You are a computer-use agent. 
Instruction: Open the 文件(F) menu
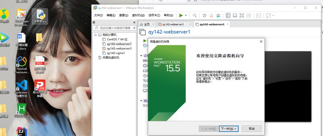[x=99, y=15]
